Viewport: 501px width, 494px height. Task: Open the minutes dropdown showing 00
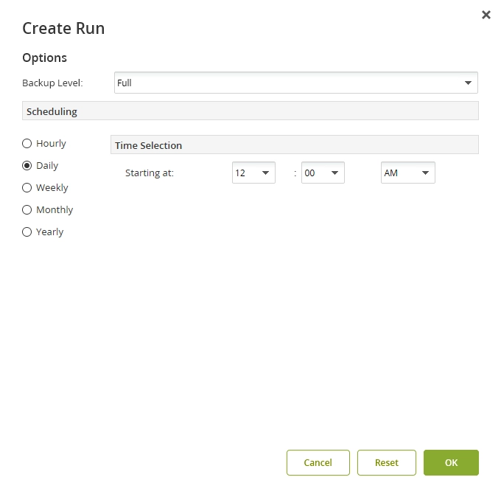tap(323, 173)
